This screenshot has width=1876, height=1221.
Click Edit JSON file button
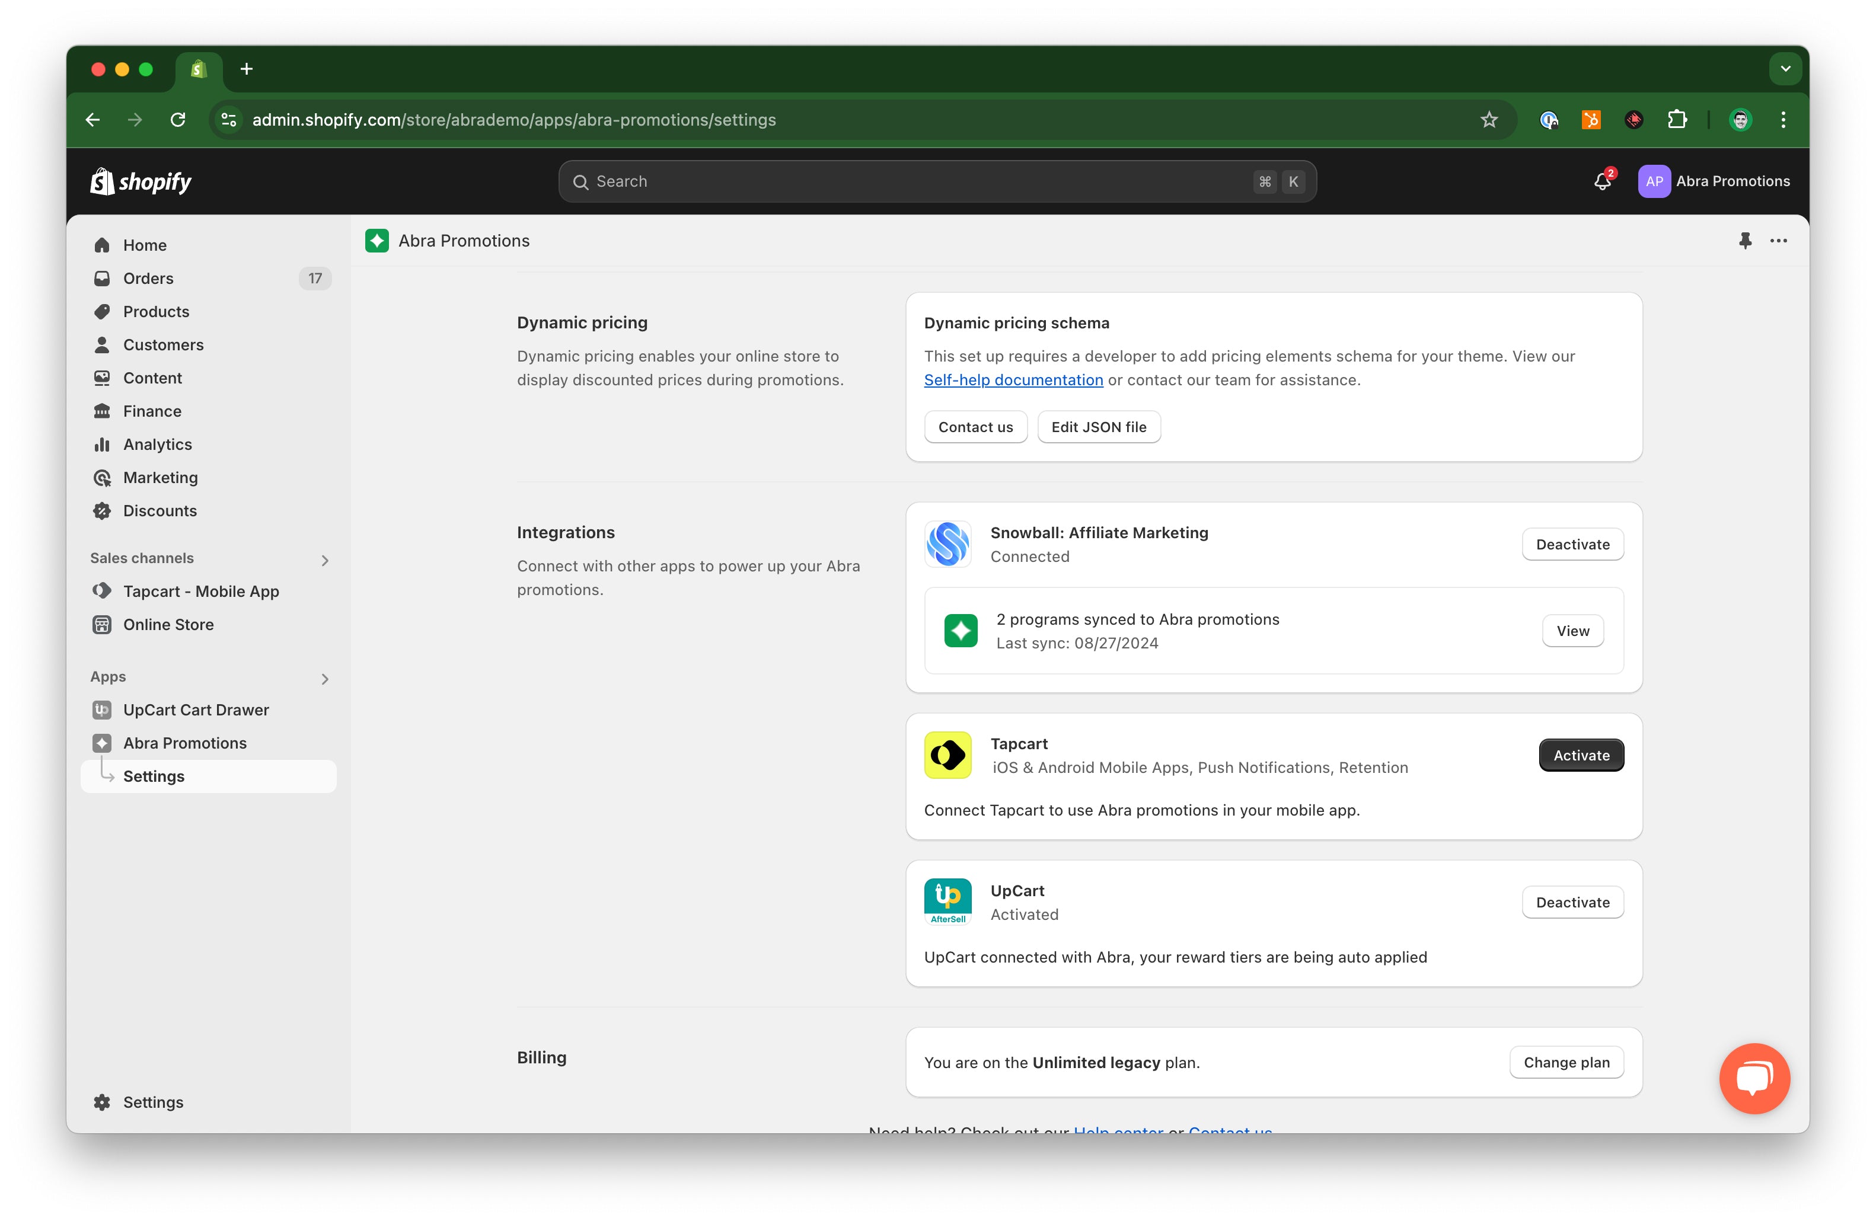click(1099, 427)
